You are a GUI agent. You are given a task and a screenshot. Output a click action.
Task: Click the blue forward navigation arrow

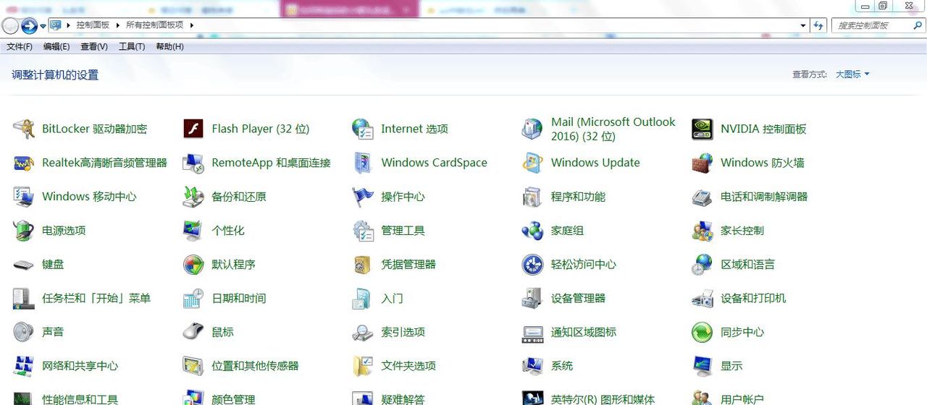click(29, 26)
